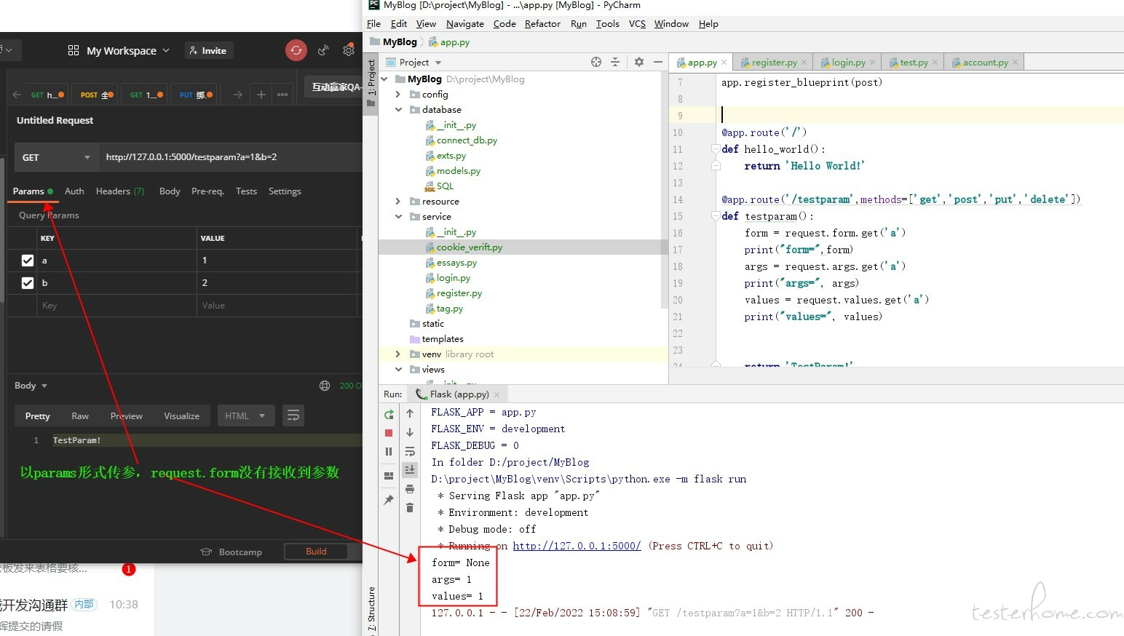This screenshot has height=636, width=1124.
Task: Toggle line wrap in the Postman response
Action: (x=293, y=416)
